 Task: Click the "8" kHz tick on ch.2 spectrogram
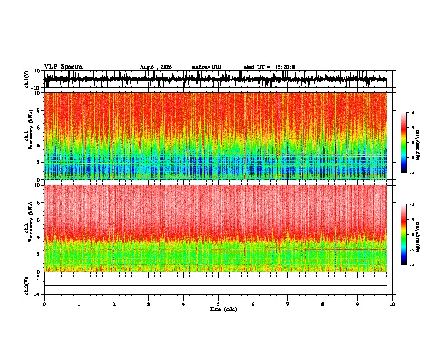tap(39, 203)
